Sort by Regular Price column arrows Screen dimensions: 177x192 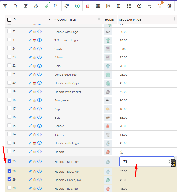[174, 19]
